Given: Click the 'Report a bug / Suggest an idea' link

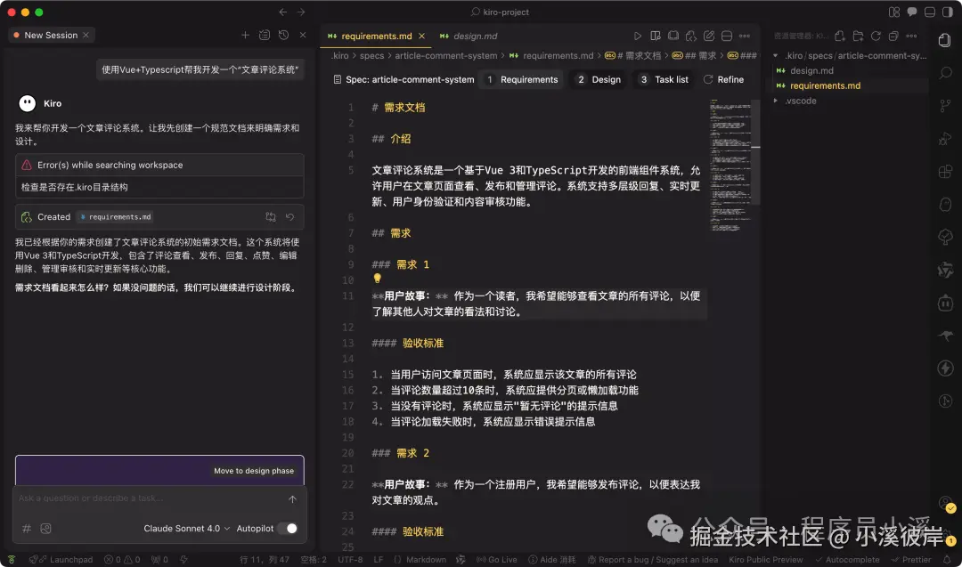Looking at the screenshot, I should click(653, 559).
